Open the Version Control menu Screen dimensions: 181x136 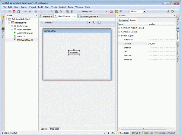[x=59, y=7]
